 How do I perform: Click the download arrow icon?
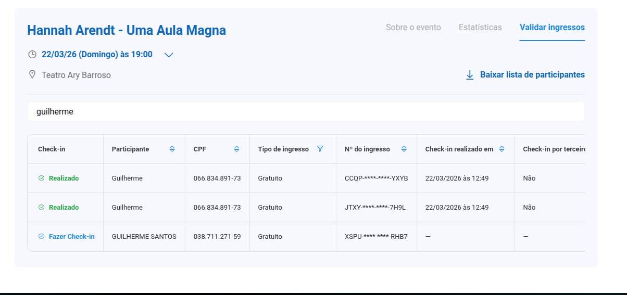[470, 75]
